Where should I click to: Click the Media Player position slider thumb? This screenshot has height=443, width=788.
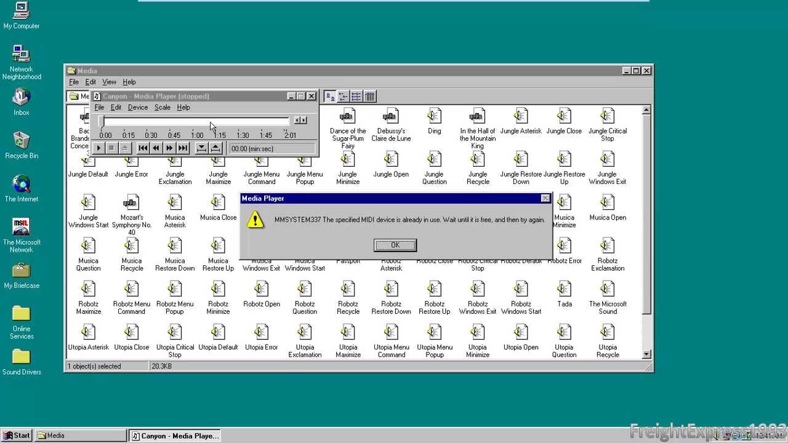pos(101,121)
